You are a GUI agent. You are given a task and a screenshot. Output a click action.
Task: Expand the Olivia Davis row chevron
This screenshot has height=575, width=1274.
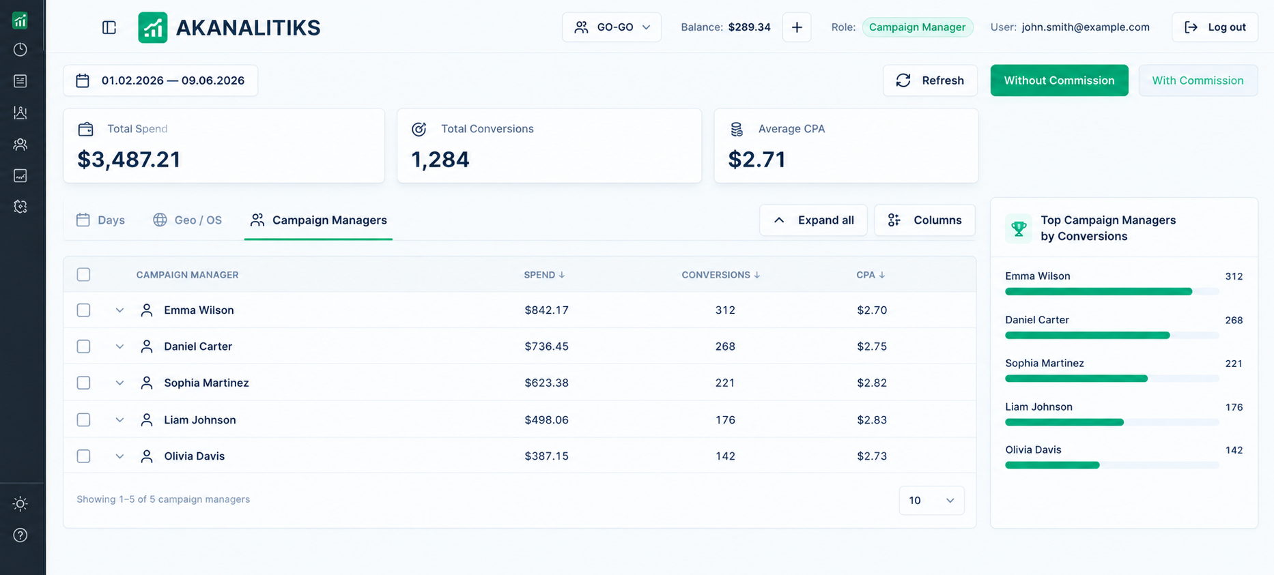tap(119, 456)
